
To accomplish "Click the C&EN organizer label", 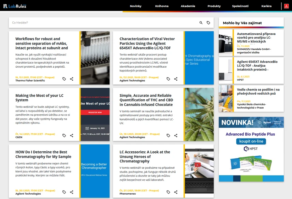I will (19, 137).
